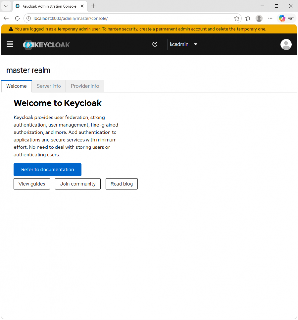Add page to favorites star icon
Image resolution: width=298 pixels, height=320 pixels.
(x=236, y=18)
